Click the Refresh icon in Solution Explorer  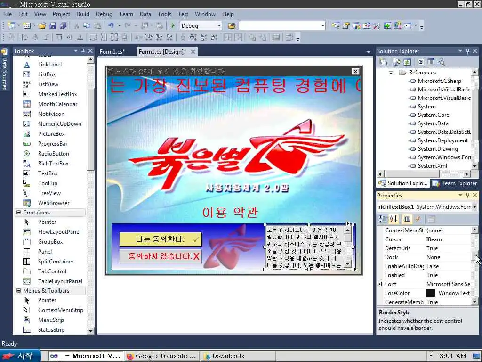[407, 62]
